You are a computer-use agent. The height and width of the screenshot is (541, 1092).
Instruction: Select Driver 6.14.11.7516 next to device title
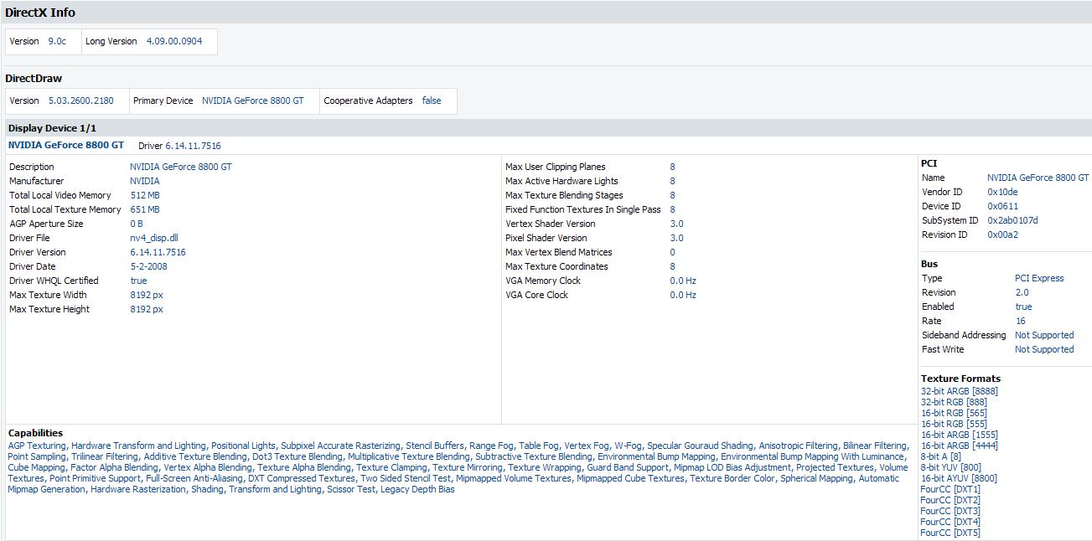[179, 146]
